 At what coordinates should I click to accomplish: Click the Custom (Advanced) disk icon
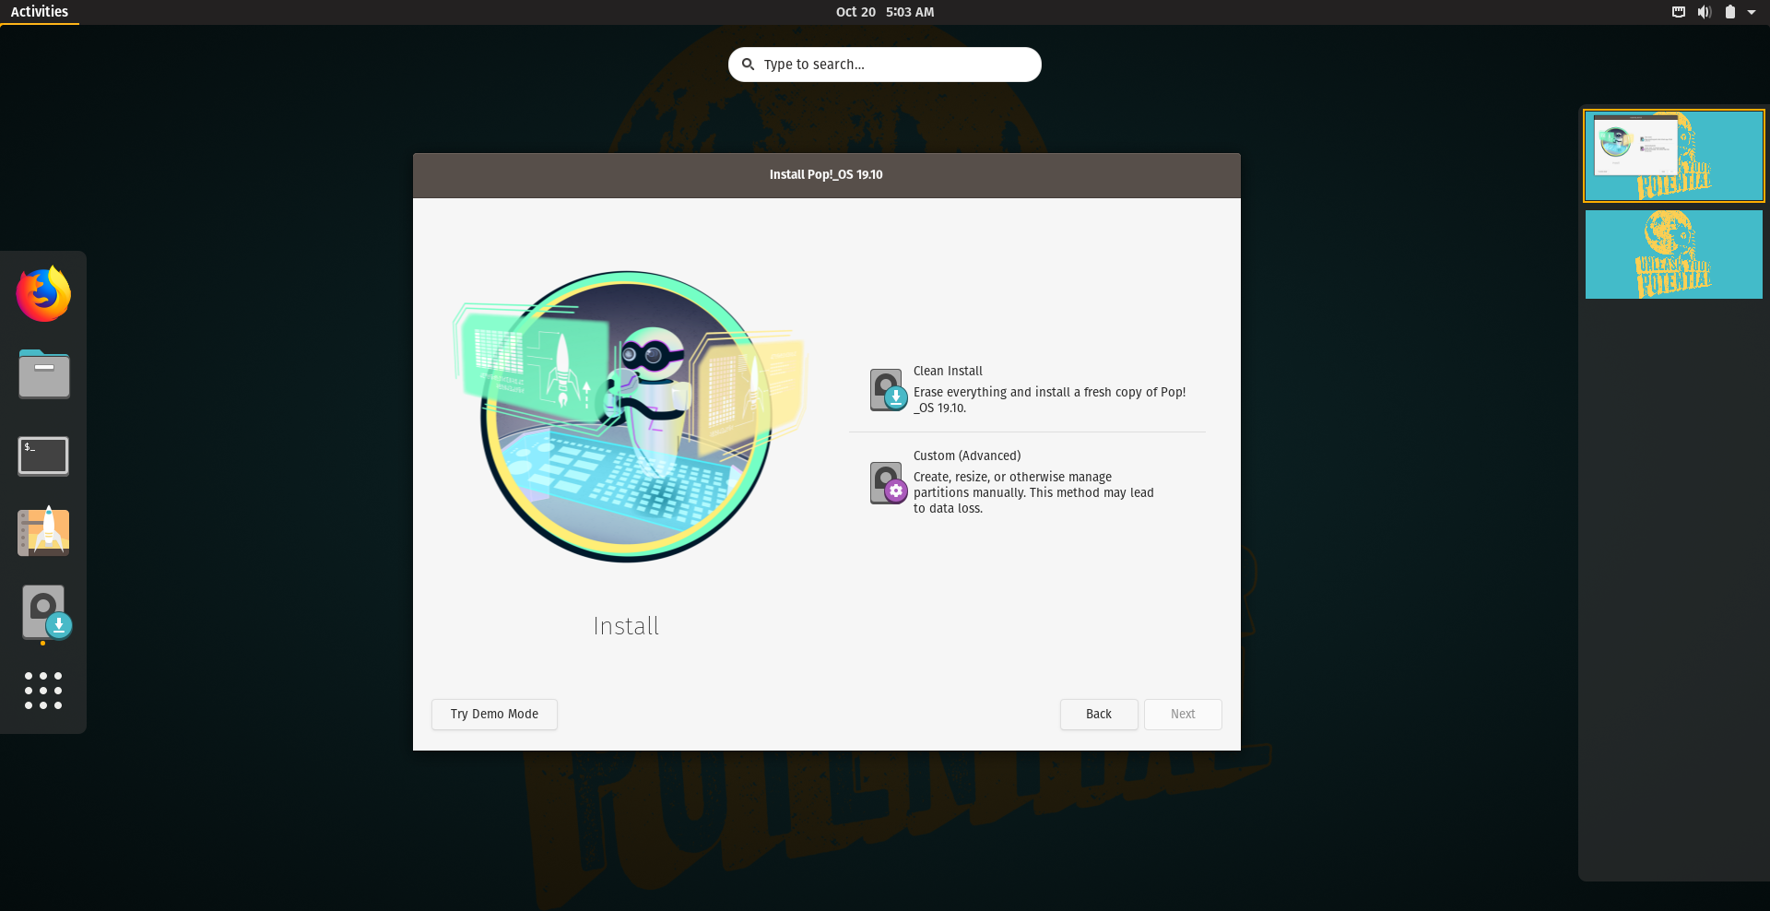[x=889, y=483]
